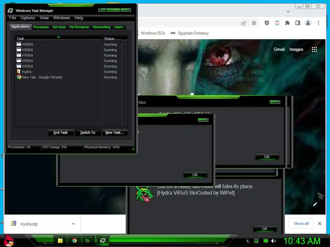
Task: Click OK on the 'two more will take its place' dialog
Action: 265,229
